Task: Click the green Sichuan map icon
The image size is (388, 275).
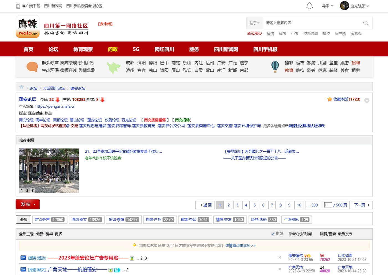Action: click(x=114, y=67)
